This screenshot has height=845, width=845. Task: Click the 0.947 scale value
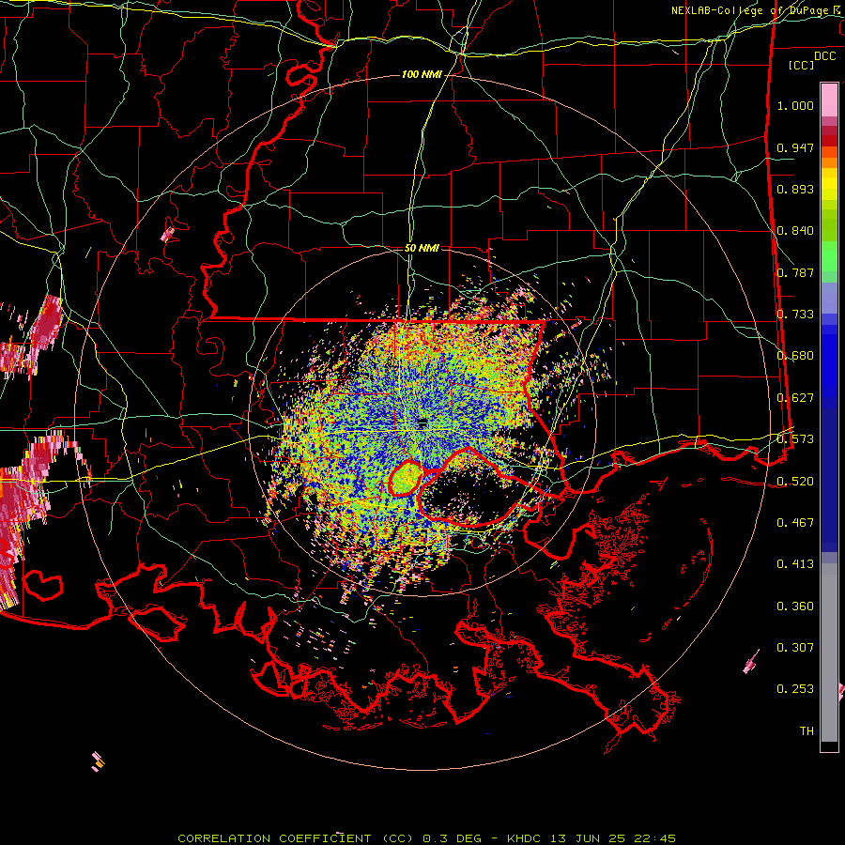[x=795, y=147]
